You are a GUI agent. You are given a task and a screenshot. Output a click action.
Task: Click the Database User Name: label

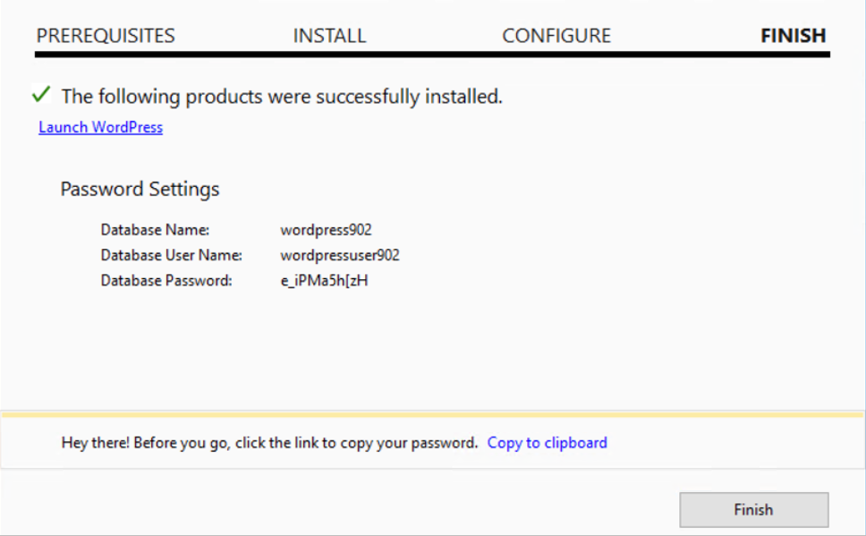tap(171, 255)
